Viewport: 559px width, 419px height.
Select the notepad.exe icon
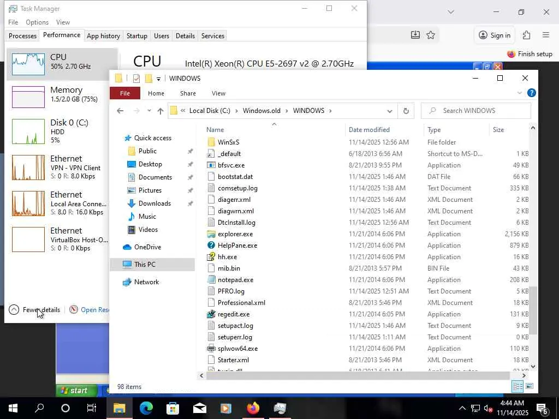pyautogui.click(x=211, y=280)
